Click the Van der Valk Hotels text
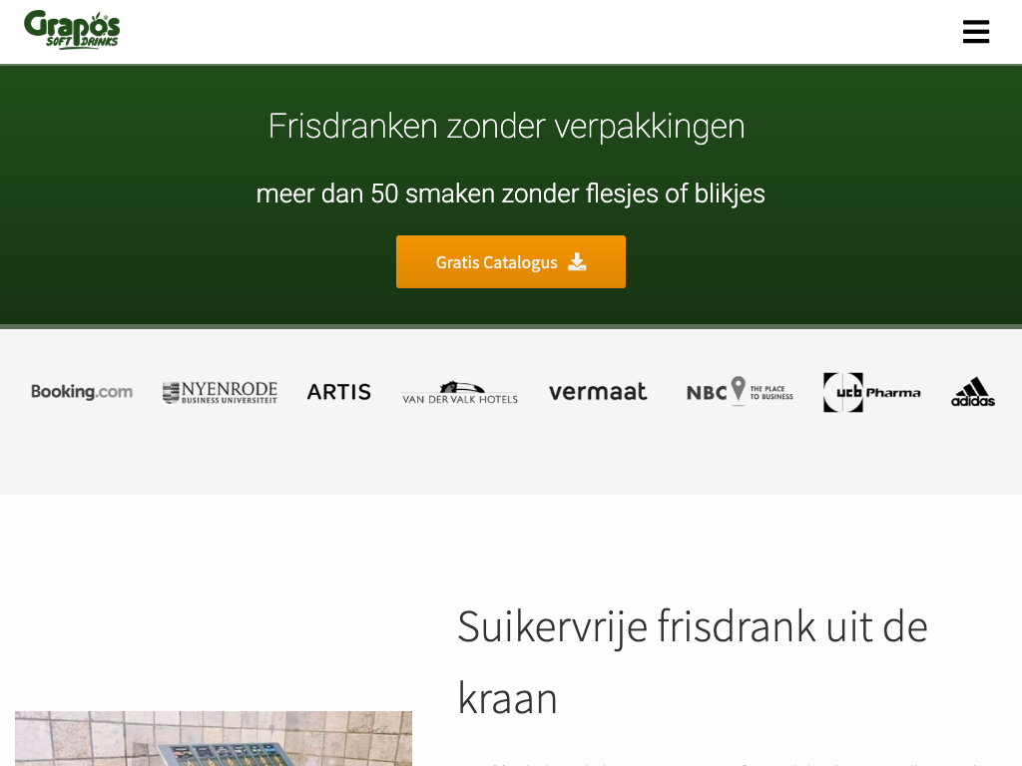The height and width of the screenshot is (766, 1022). point(460,399)
